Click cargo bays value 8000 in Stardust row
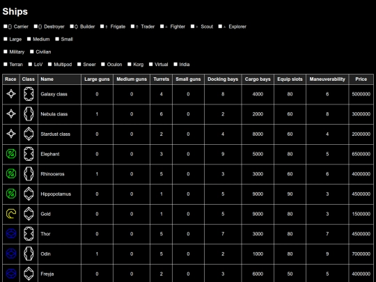 [x=258, y=134]
